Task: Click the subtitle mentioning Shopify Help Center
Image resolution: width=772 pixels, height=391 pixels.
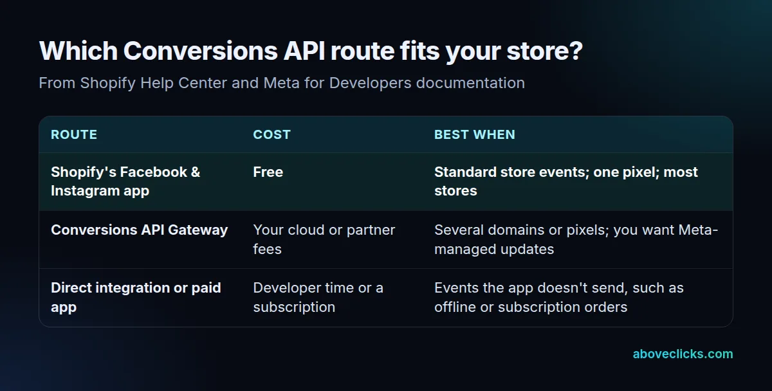Action: tap(282, 83)
